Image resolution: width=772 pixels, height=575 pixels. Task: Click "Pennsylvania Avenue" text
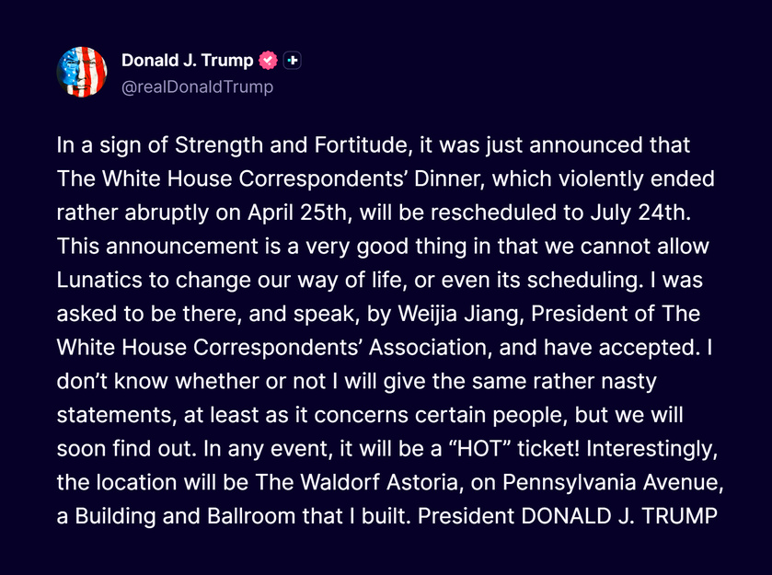pyautogui.click(x=613, y=482)
